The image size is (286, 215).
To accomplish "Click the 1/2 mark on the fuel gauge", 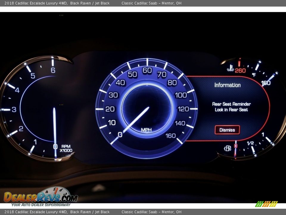I will (250, 143).
